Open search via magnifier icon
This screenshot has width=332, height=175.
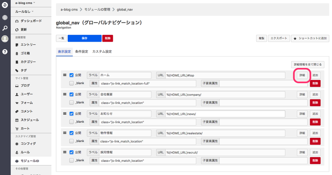(x=5, y=28)
